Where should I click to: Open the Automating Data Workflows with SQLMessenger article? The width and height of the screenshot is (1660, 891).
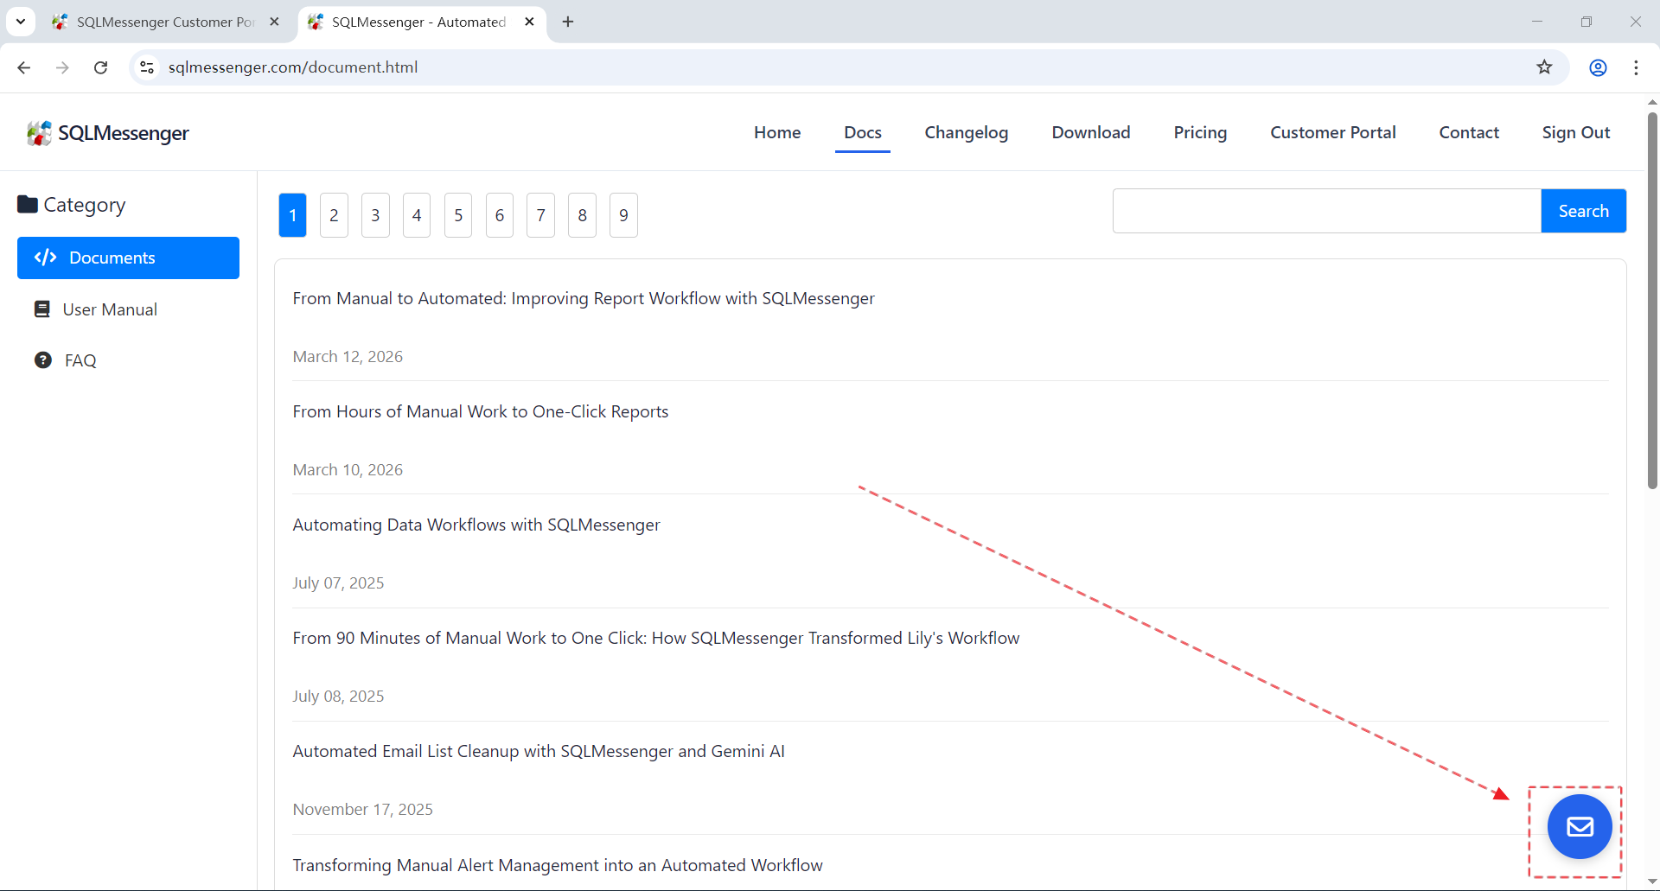tap(476, 525)
